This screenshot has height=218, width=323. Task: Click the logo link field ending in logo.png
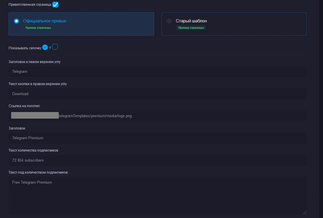click(157, 116)
